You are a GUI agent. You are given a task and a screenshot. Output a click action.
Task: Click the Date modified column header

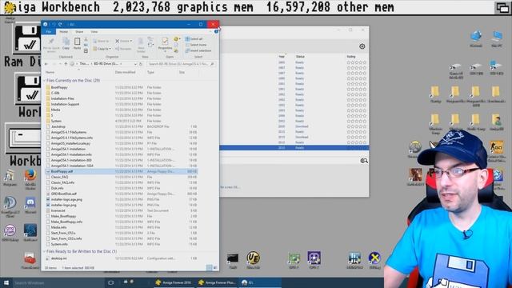coord(125,72)
